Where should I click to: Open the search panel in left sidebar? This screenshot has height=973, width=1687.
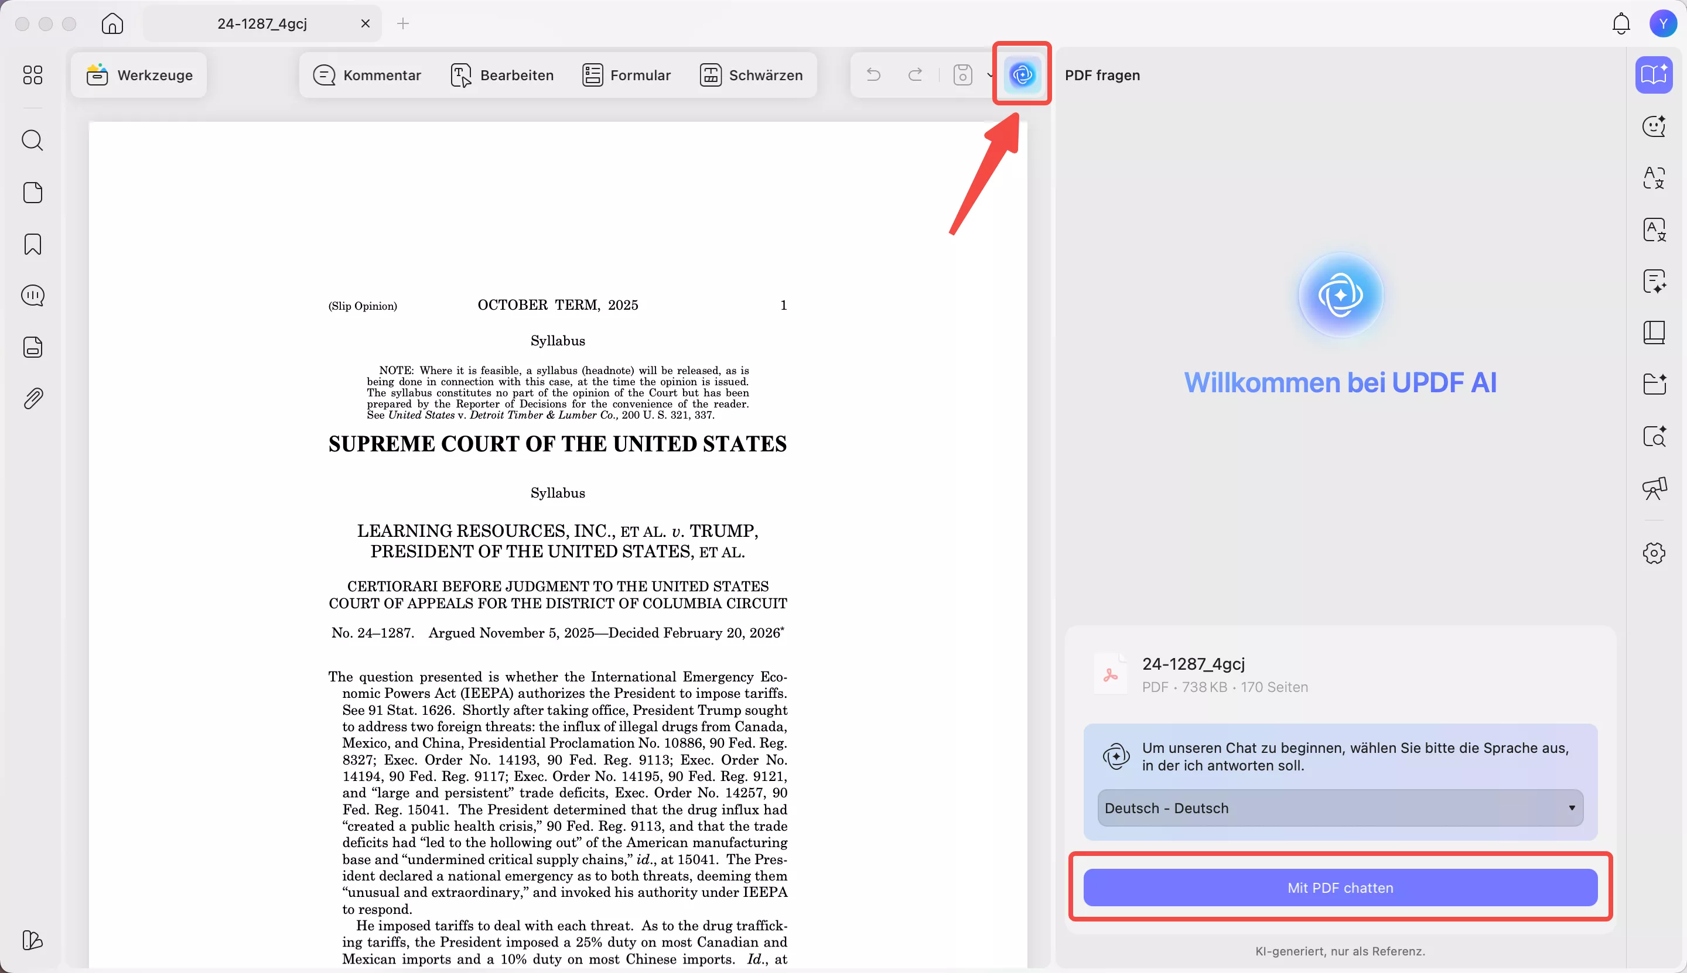pos(33,141)
